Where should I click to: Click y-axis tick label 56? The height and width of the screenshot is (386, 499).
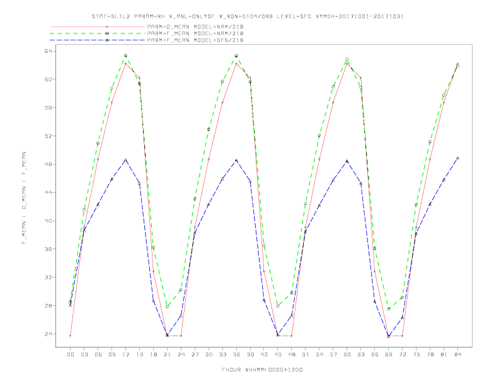coord(48,108)
